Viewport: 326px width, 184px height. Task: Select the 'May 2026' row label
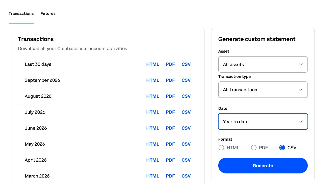coord(35,144)
